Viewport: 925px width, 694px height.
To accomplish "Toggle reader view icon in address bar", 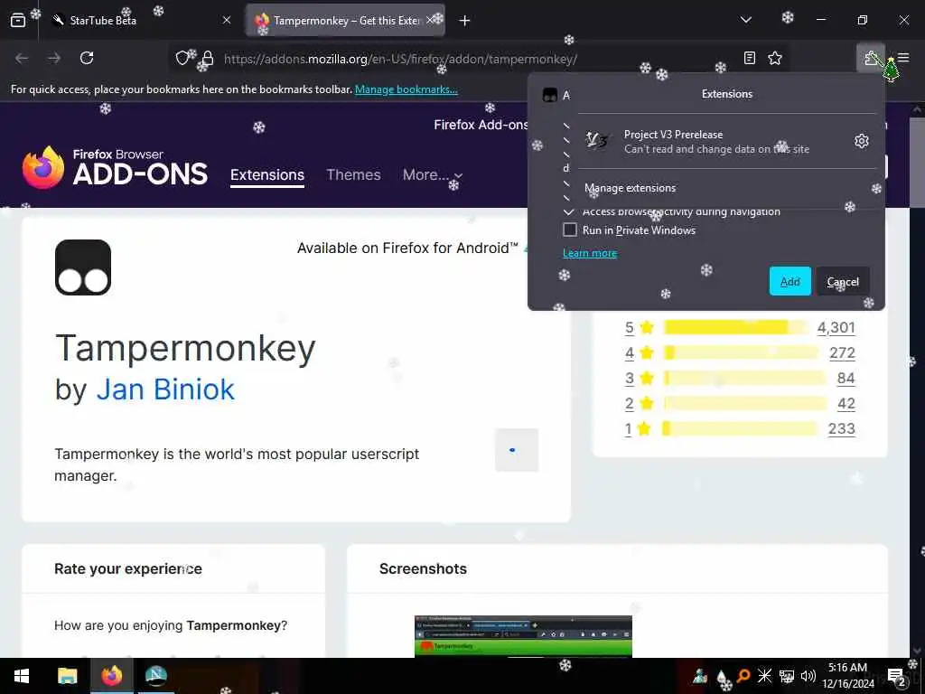I will click(x=749, y=58).
